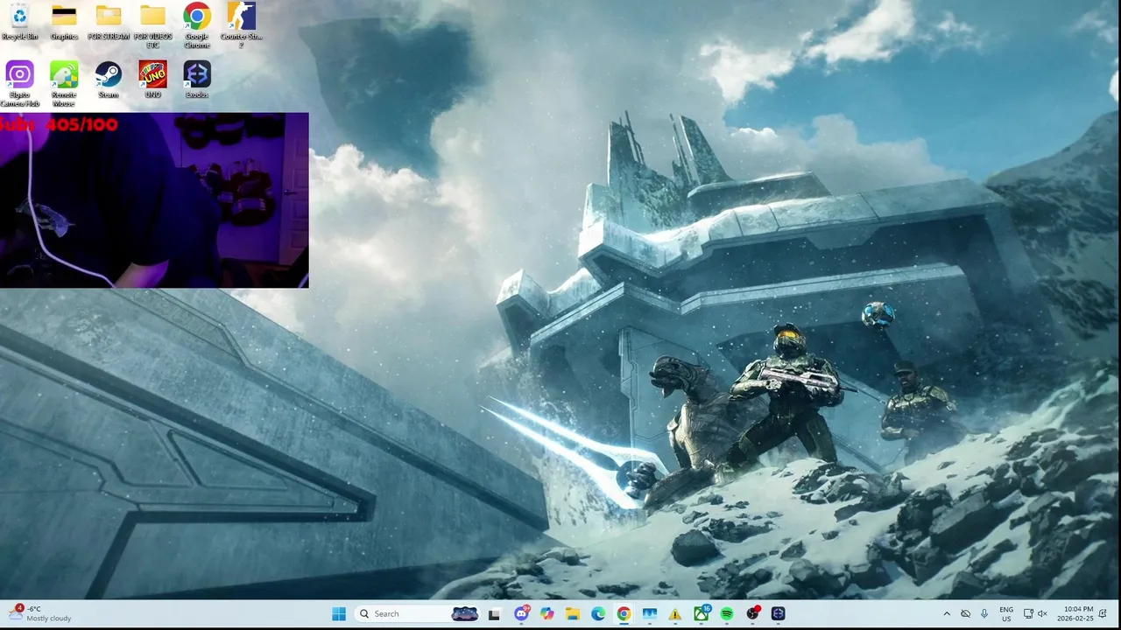Unmute the muted volume tray icon
This screenshot has height=630, width=1121.
(x=1042, y=613)
